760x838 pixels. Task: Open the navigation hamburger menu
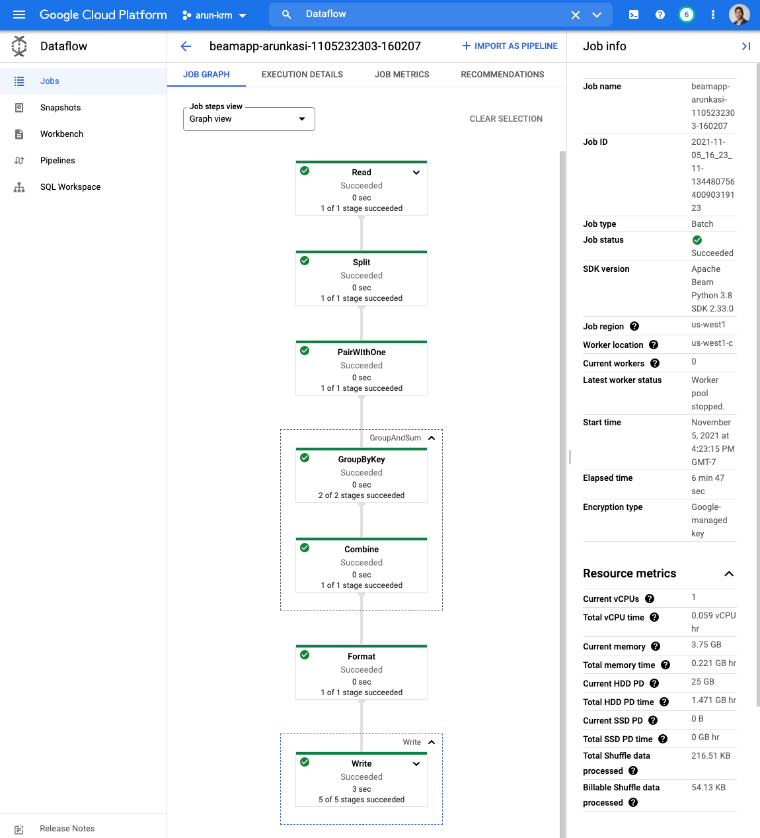tap(19, 15)
